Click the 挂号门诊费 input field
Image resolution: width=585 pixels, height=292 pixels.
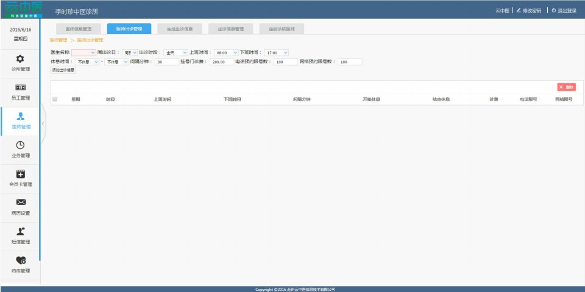(221, 61)
